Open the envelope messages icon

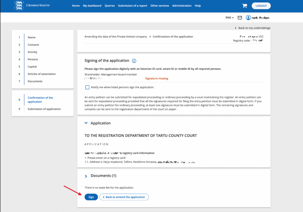click(240, 18)
